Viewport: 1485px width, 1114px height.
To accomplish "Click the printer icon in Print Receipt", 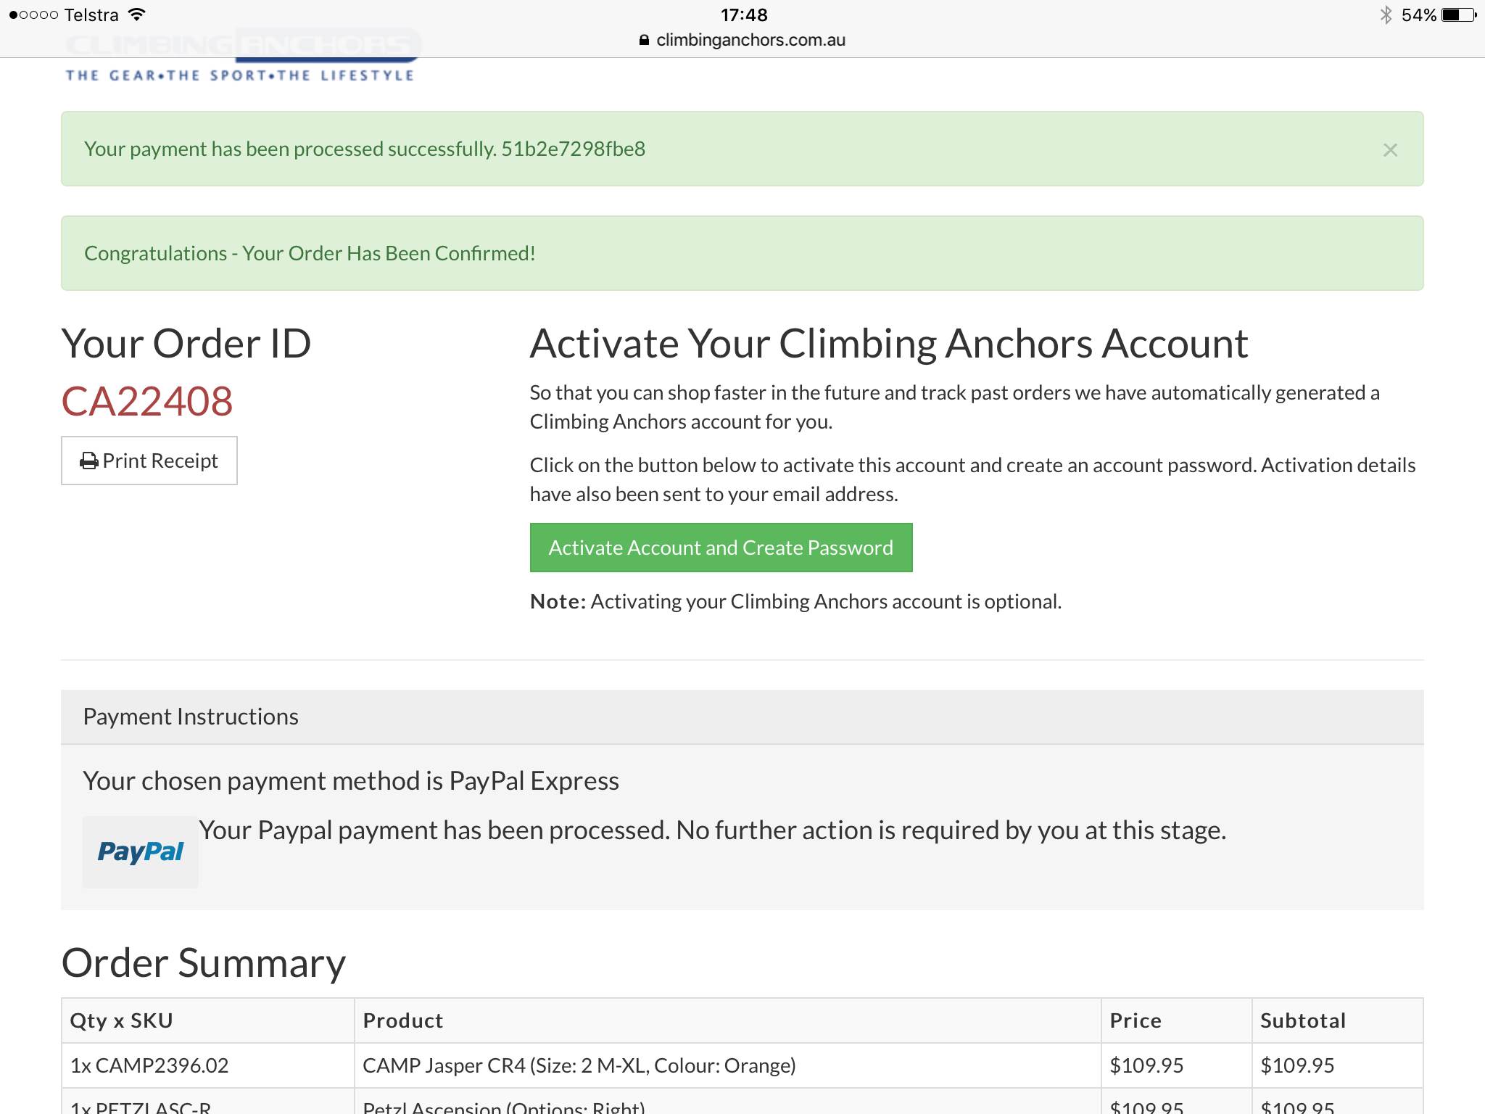I will click(88, 461).
